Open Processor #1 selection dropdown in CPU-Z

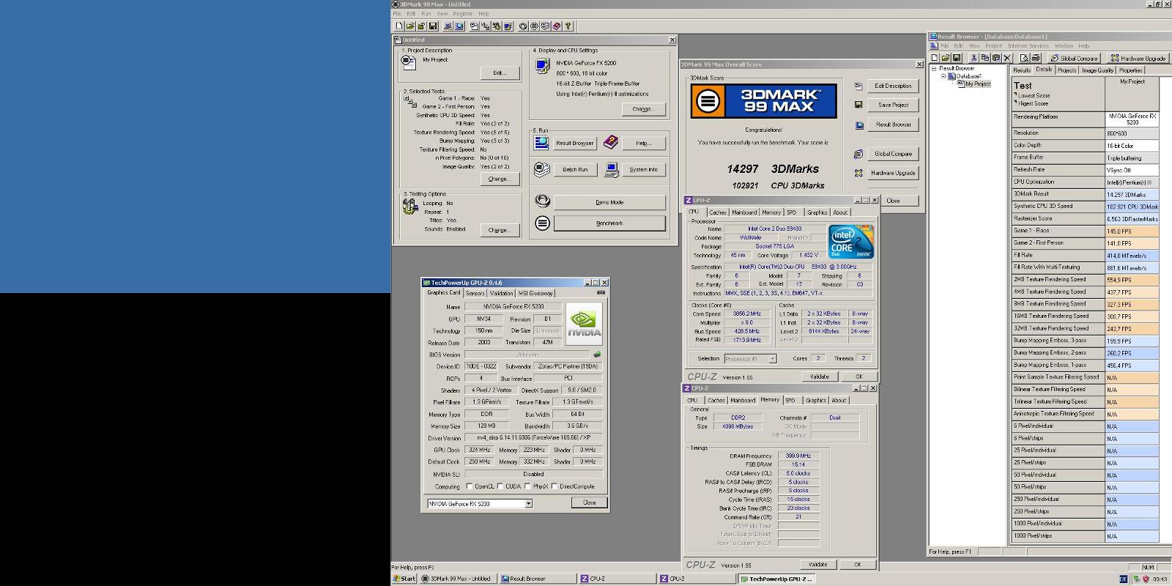point(772,359)
